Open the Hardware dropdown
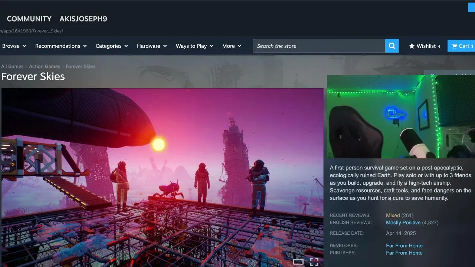 click(x=152, y=46)
